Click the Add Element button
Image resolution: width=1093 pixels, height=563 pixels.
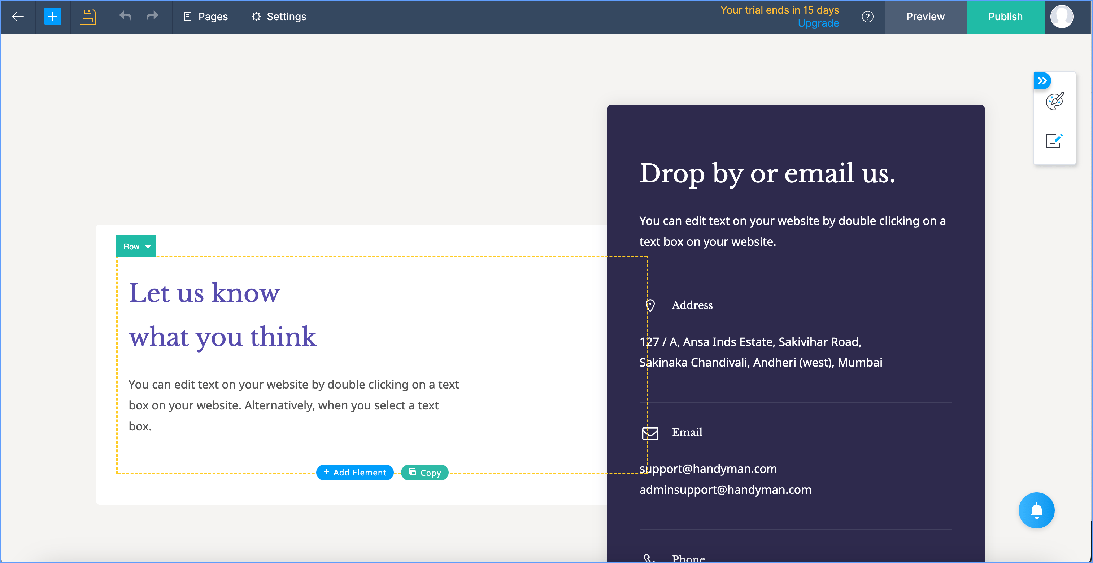[x=355, y=472]
